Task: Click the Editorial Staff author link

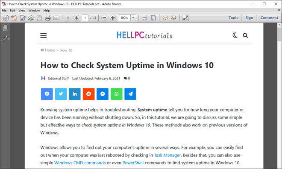Action: click(x=58, y=78)
